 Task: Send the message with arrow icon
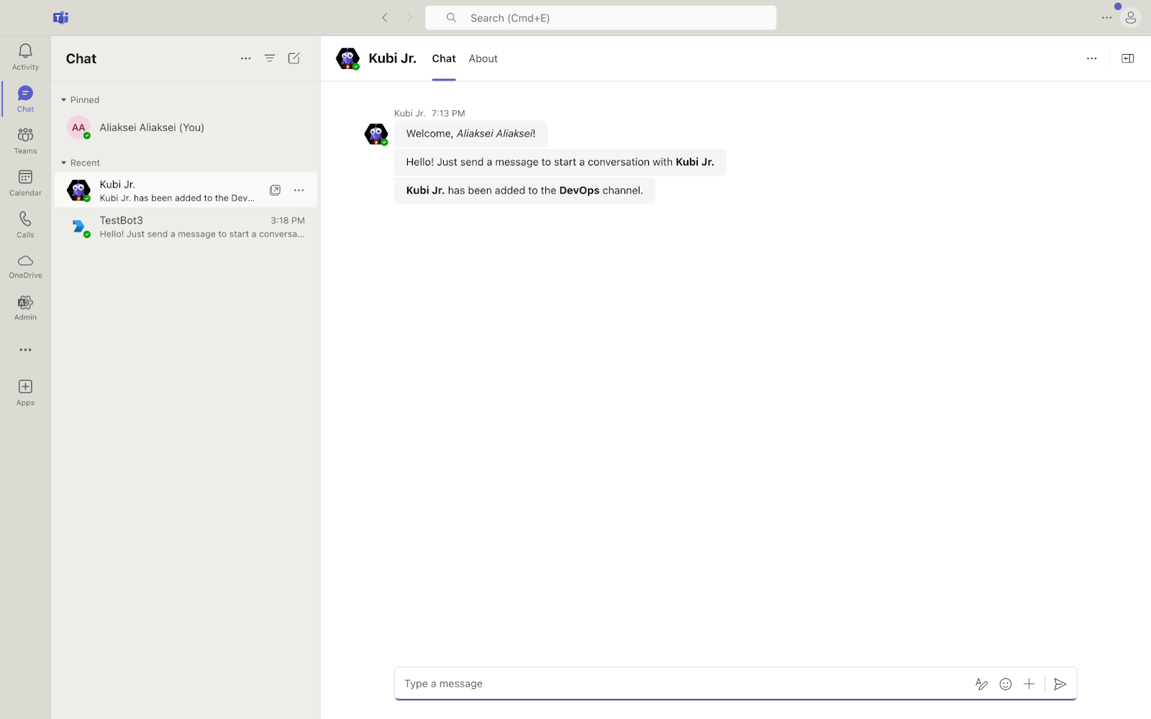point(1060,684)
